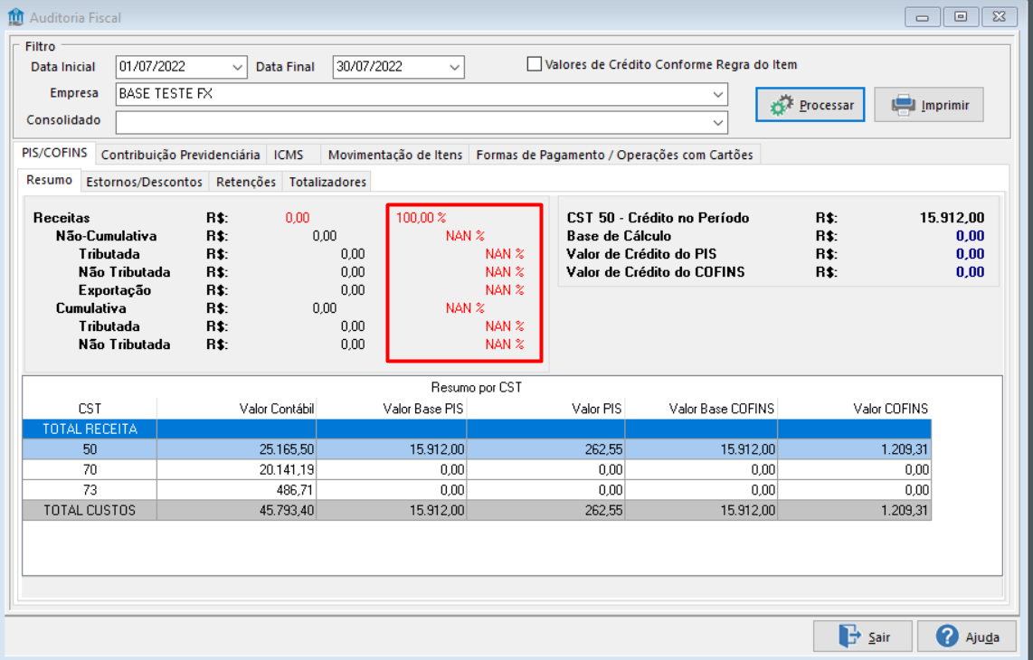Select the TOTAL CUSTOS row
Screen dimensions: 1033x660
(x=477, y=511)
